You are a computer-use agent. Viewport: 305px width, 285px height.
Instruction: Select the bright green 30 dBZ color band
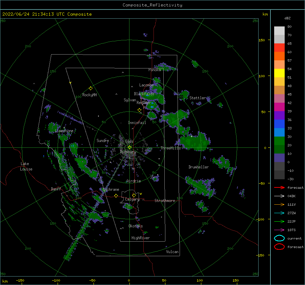coord(279,141)
